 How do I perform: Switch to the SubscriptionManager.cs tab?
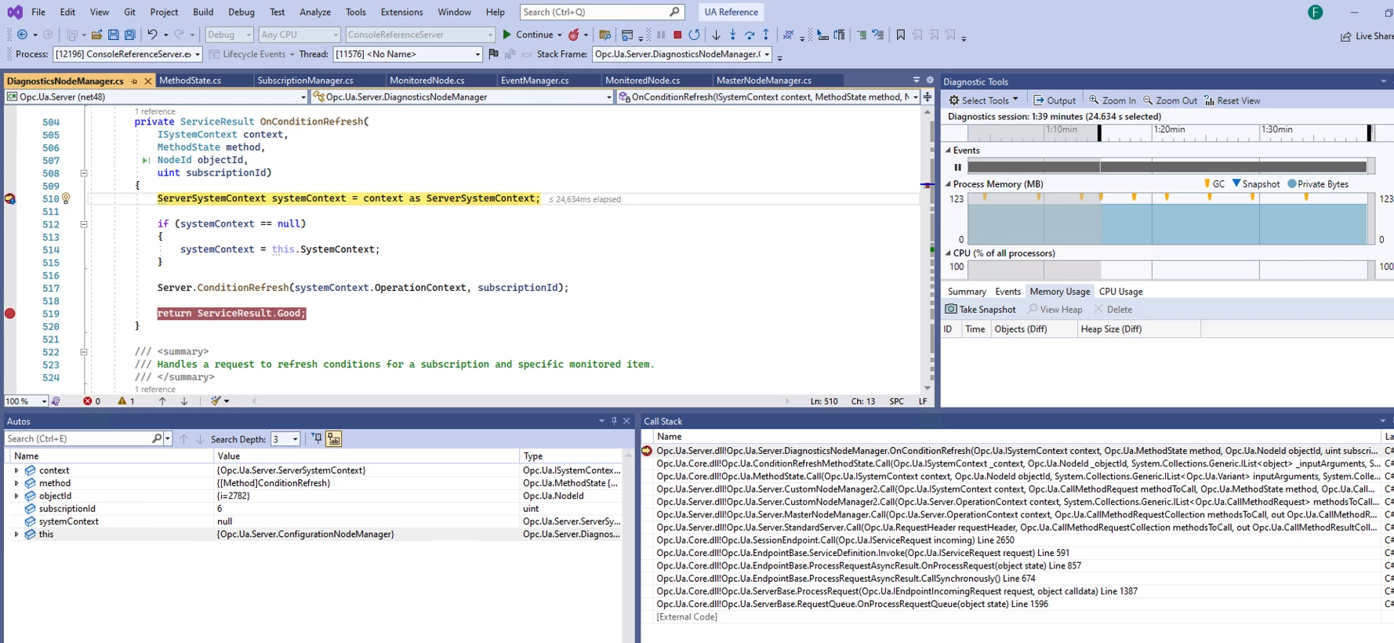coord(305,80)
